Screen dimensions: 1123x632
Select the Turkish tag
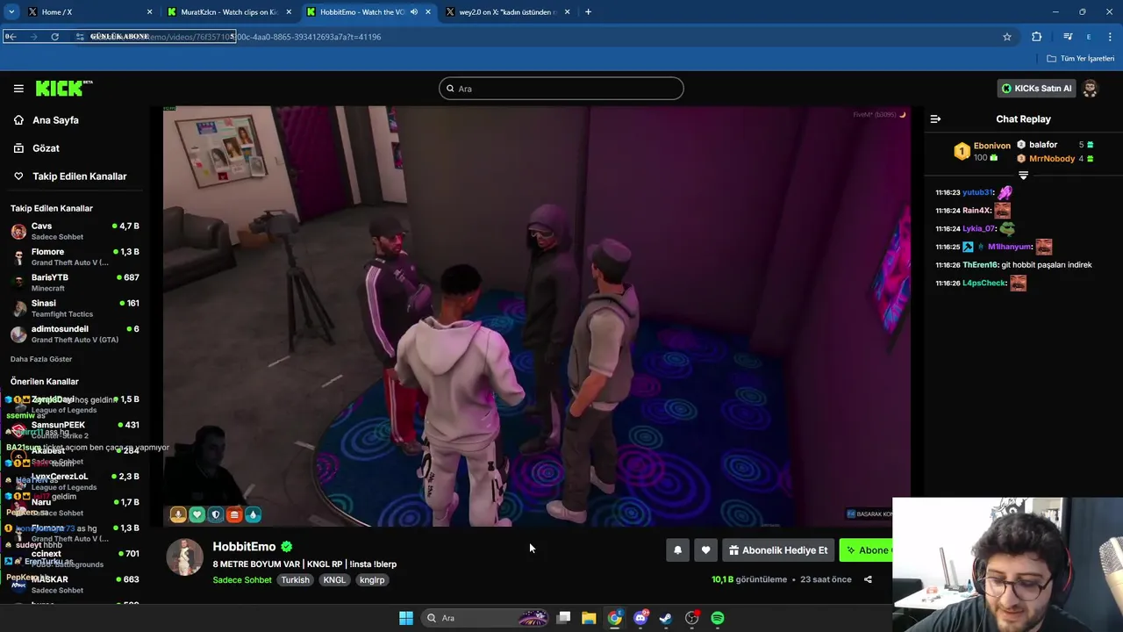pos(295,580)
